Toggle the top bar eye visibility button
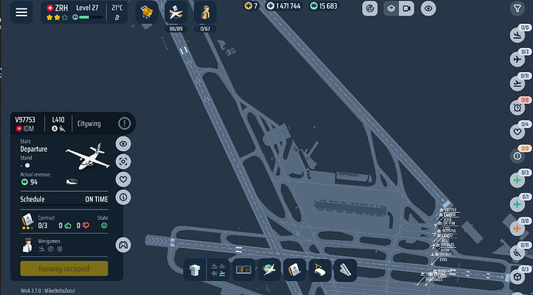Image resolution: width=533 pixels, height=295 pixels. click(429, 9)
